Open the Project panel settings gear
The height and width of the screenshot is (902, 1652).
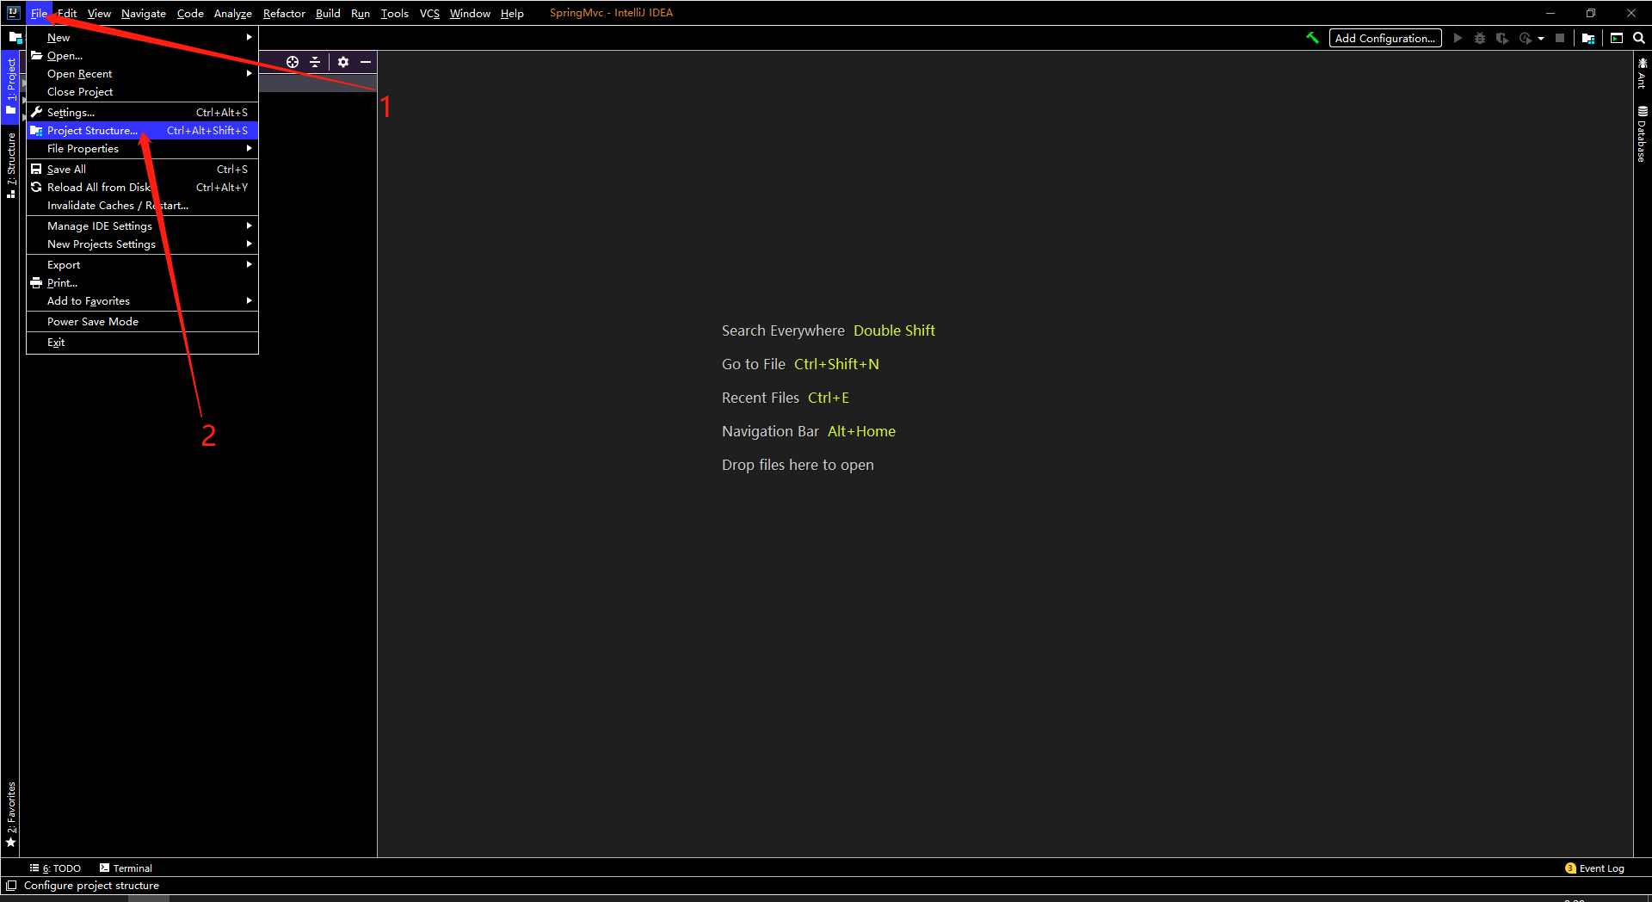343,61
